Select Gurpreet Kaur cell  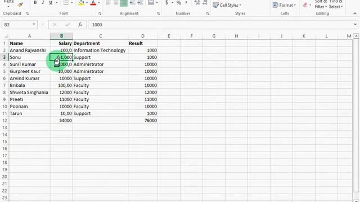[29, 71]
